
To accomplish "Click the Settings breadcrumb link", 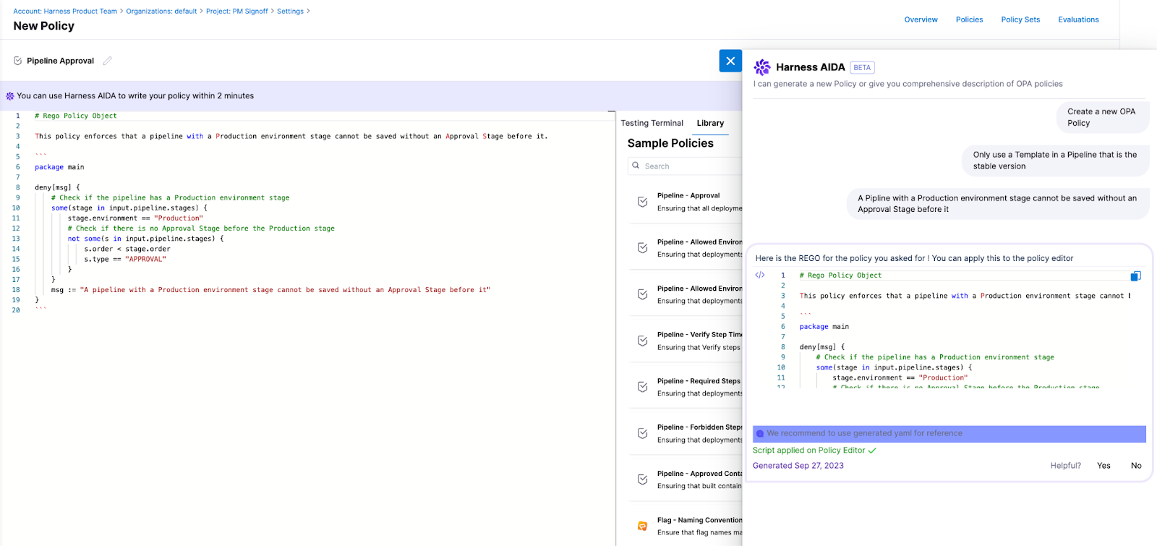I will coord(290,12).
